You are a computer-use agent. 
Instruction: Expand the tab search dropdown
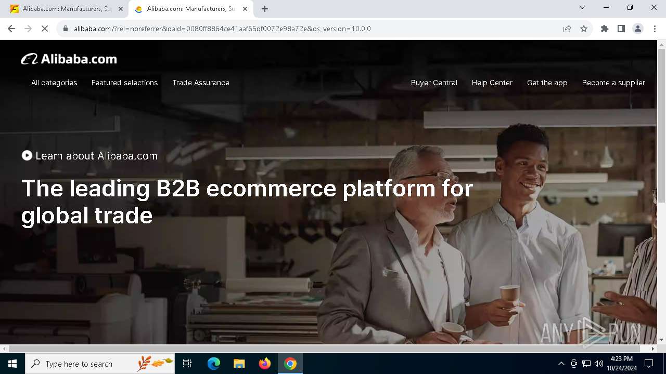pyautogui.click(x=582, y=7)
